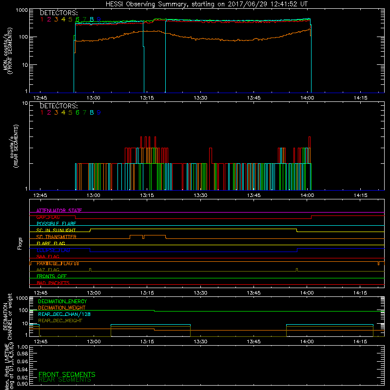
Task: Click the FRONT SEGMENTS livetime legend label
Action: pos(67,374)
